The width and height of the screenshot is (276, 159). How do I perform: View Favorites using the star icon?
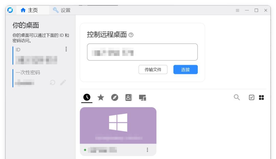(100, 98)
